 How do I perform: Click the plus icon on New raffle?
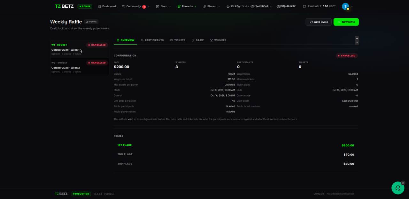pos(339,22)
